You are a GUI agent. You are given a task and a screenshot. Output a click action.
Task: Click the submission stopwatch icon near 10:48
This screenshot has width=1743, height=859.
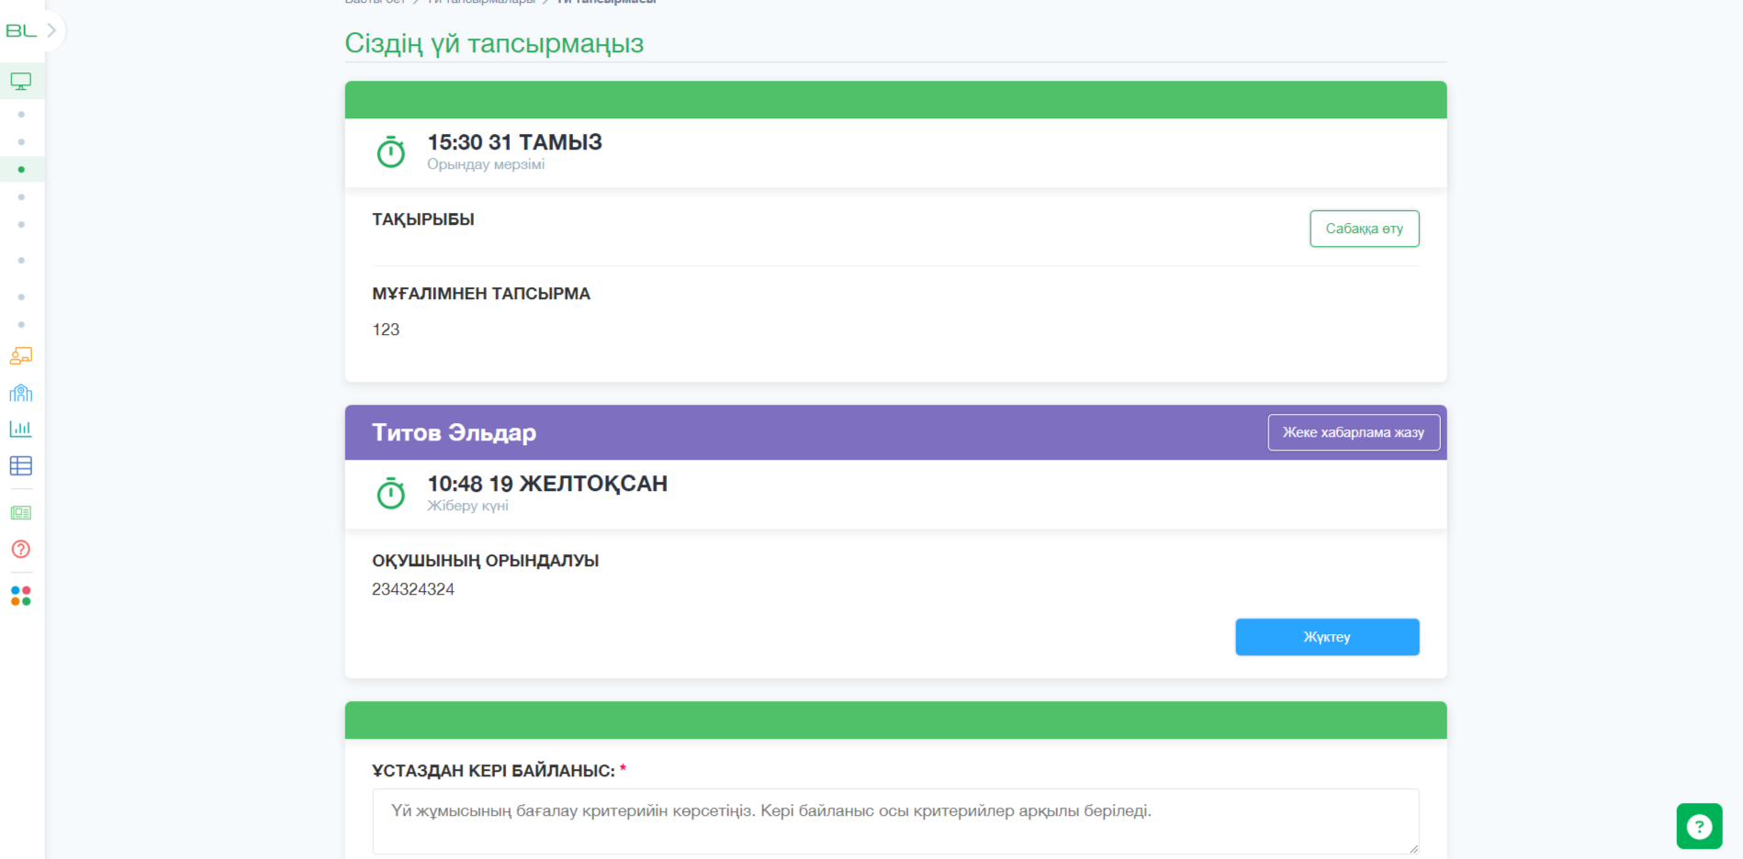click(391, 493)
